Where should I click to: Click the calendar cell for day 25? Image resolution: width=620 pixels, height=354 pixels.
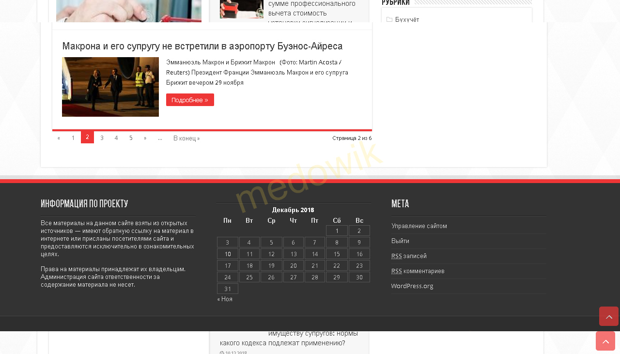point(249,277)
